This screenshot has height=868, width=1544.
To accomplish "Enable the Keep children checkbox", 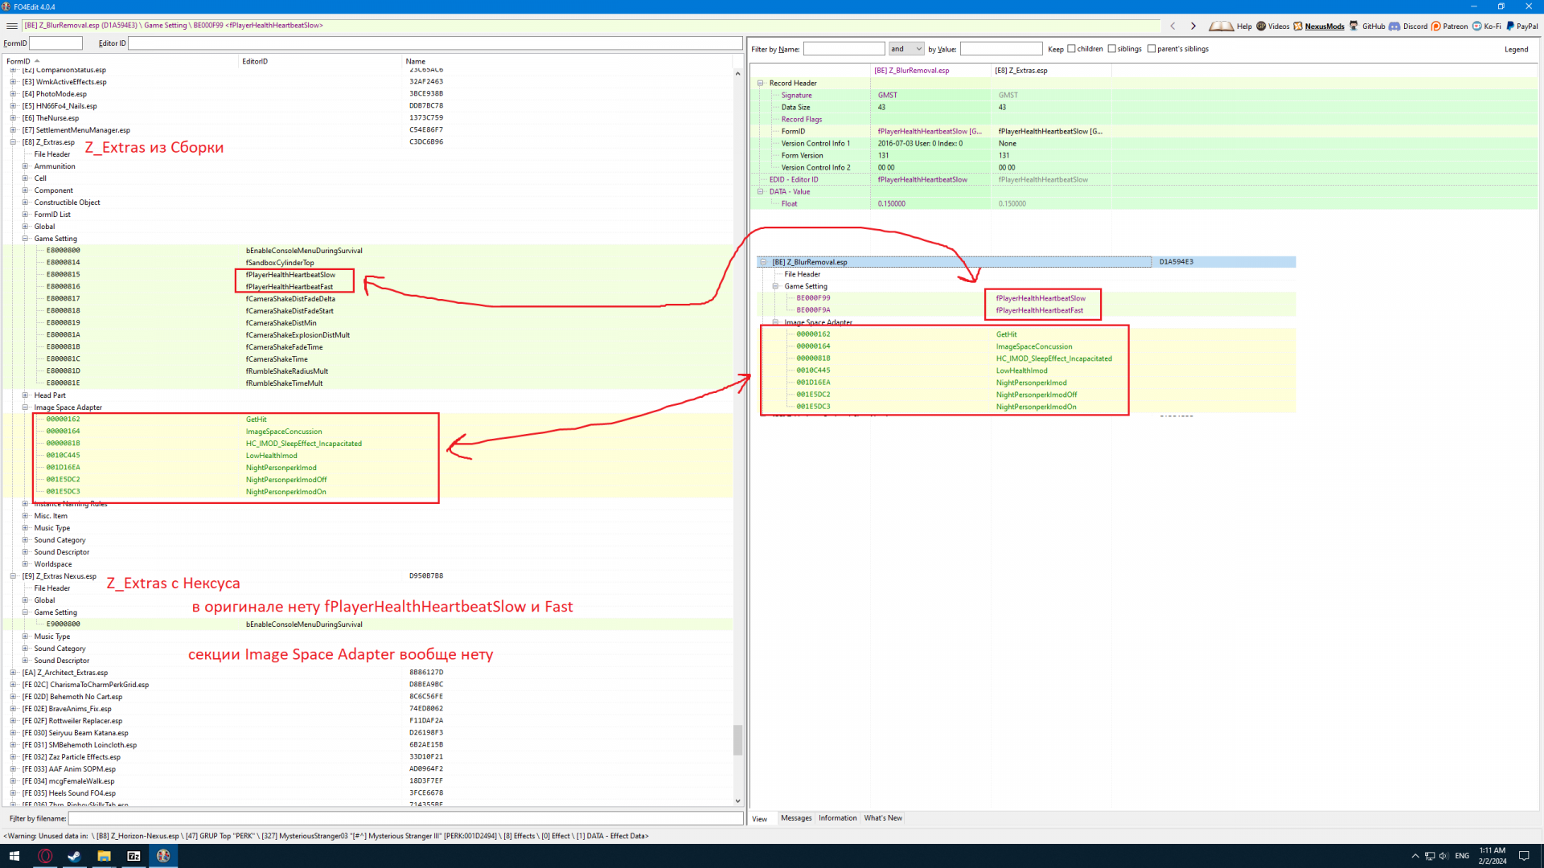I will pos(1071,49).
